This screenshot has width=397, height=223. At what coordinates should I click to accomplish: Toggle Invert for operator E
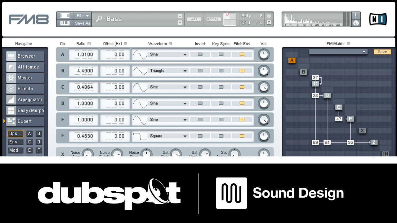(x=200, y=120)
